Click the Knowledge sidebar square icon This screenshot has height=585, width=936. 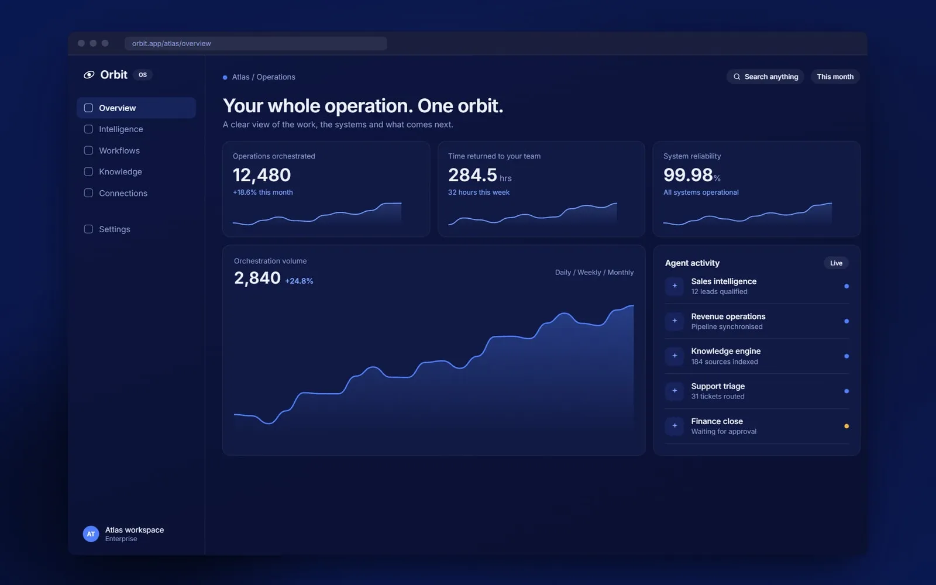point(88,171)
